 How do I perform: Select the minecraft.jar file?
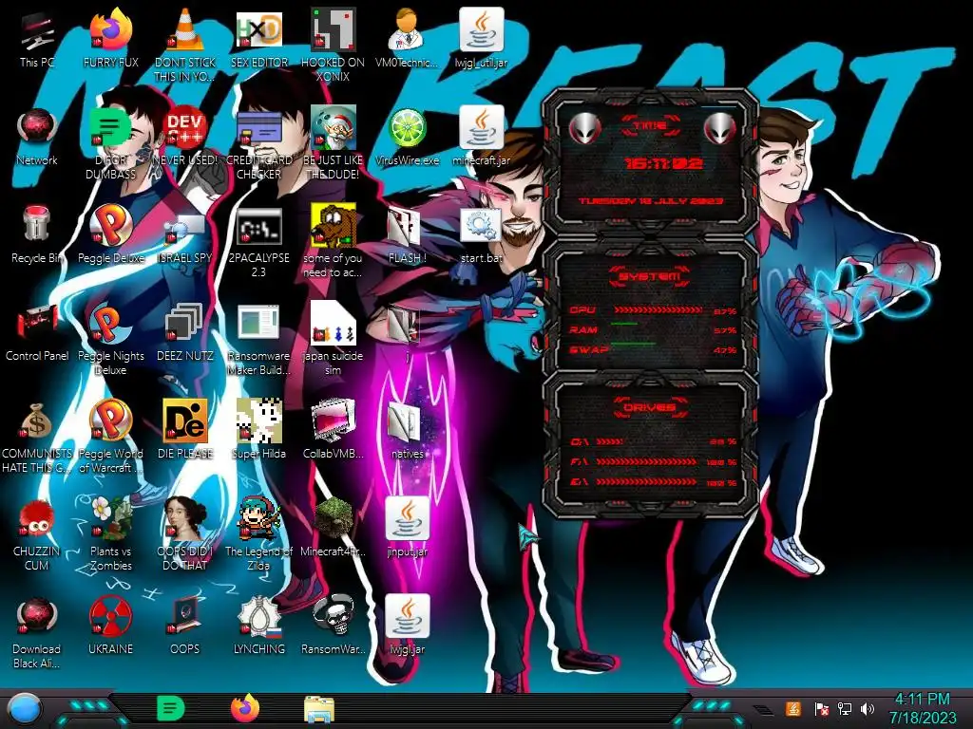coord(482,138)
